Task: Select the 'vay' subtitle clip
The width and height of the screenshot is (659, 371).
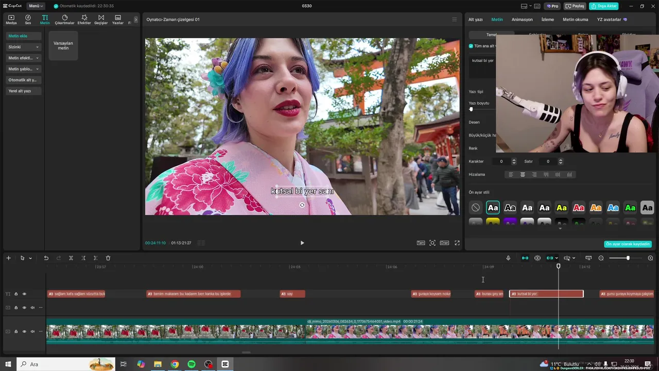Action: [x=292, y=294]
